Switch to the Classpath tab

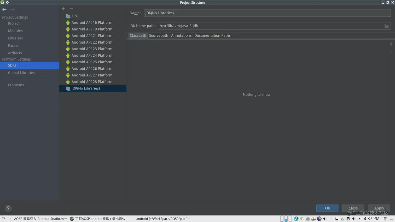point(138,35)
